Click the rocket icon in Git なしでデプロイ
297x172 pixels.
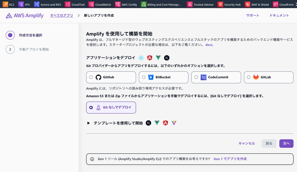98,108
